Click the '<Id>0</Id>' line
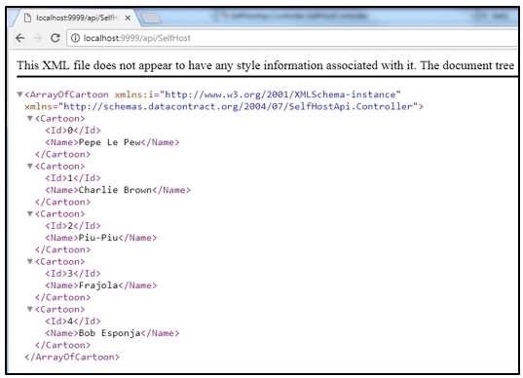The width and height of the screenshot is (523, 378). pos(73,131)
